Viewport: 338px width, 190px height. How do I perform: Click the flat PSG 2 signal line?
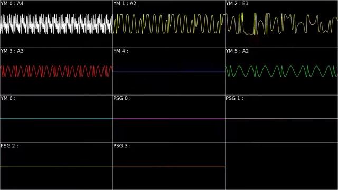coord(57,166)
